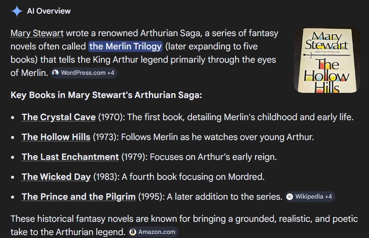
Task: Click the bullet beside The Wicked Day
Action: coord(13,177)
